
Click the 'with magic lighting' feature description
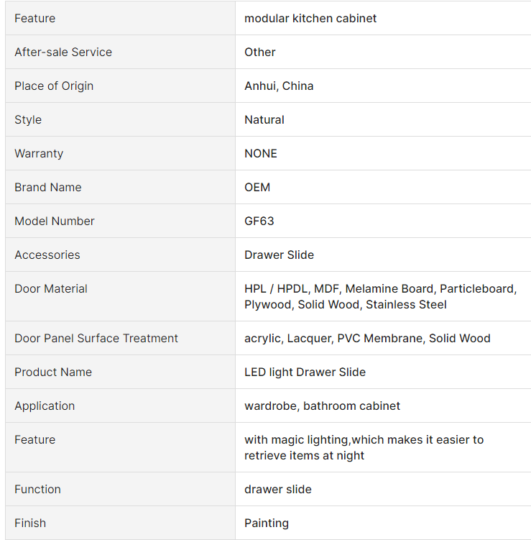(297, 440)
